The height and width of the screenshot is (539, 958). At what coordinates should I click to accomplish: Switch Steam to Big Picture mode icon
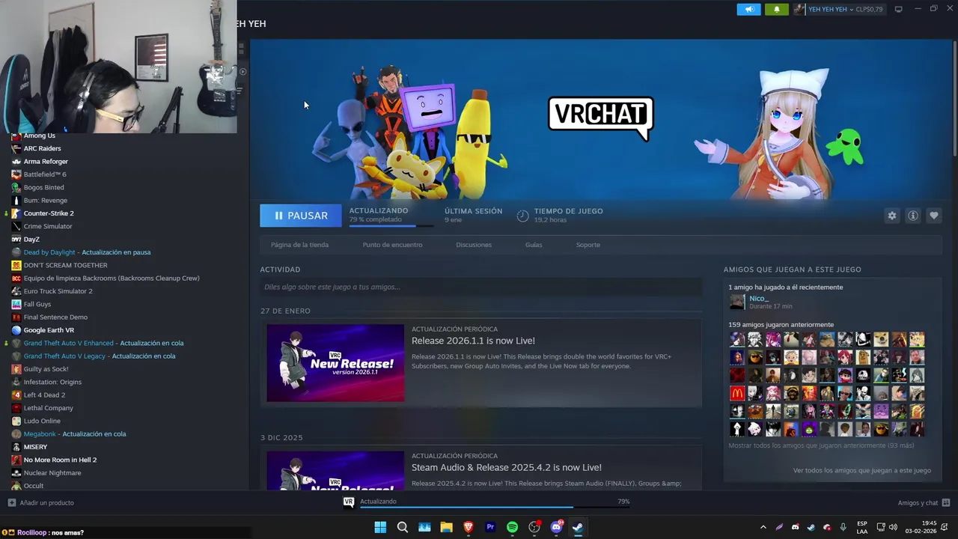point(899,9)
